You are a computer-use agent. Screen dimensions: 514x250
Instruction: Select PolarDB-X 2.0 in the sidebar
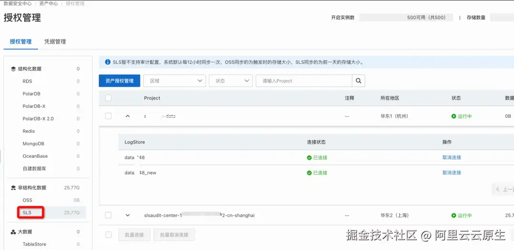(38, 119)
